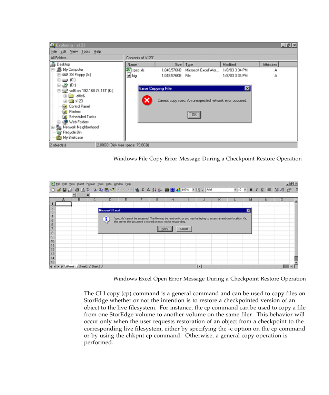Screen dimensions: 329x395
Task: Click Cancel in Microsoft Excel dialog
Action: (184, 229)
